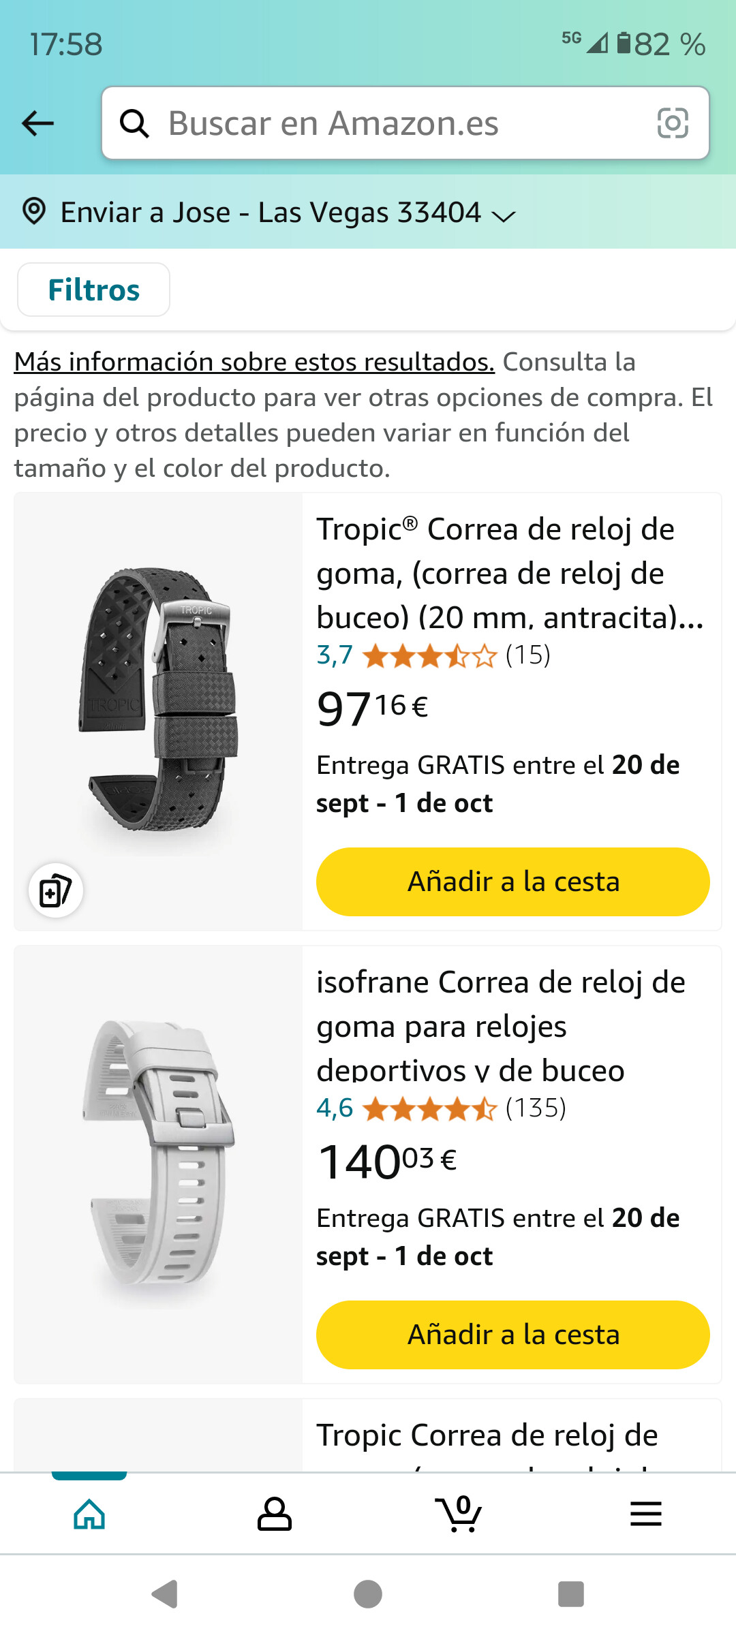Open the hamburger menu icon

pos(645,1514)
